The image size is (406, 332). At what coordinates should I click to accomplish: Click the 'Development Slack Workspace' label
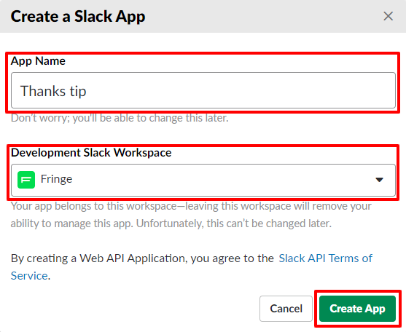click(91, 153)
